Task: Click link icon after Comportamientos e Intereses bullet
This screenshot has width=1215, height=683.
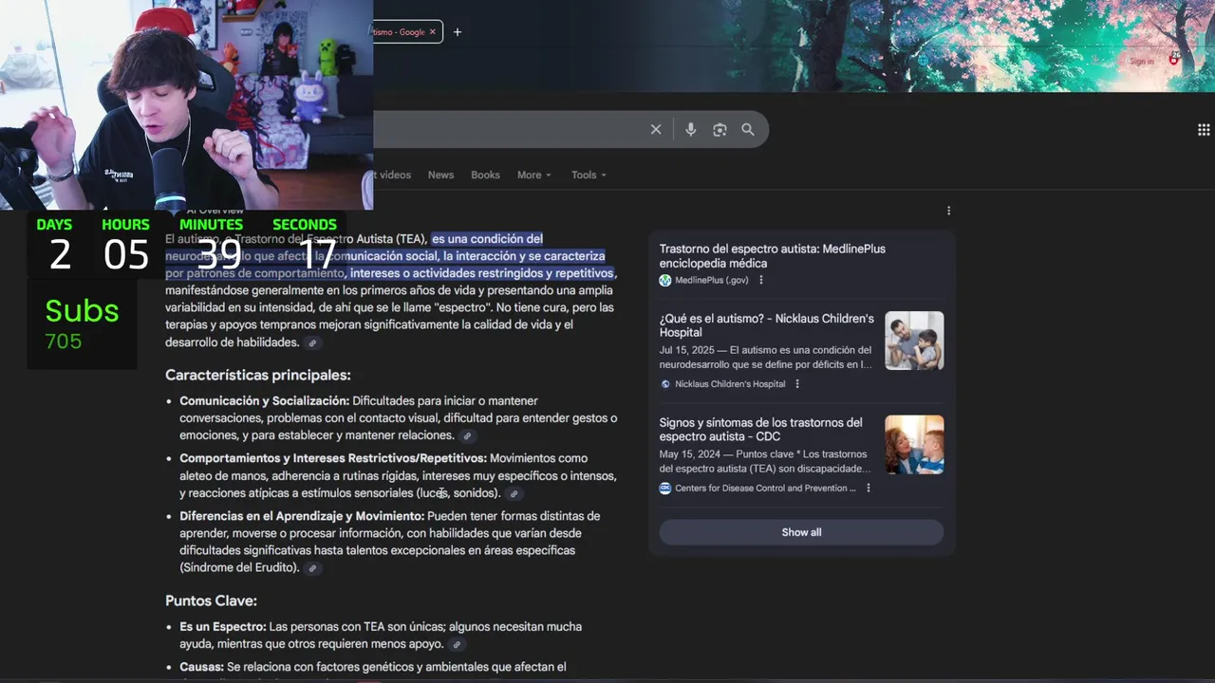Action: tap(514, 493)
